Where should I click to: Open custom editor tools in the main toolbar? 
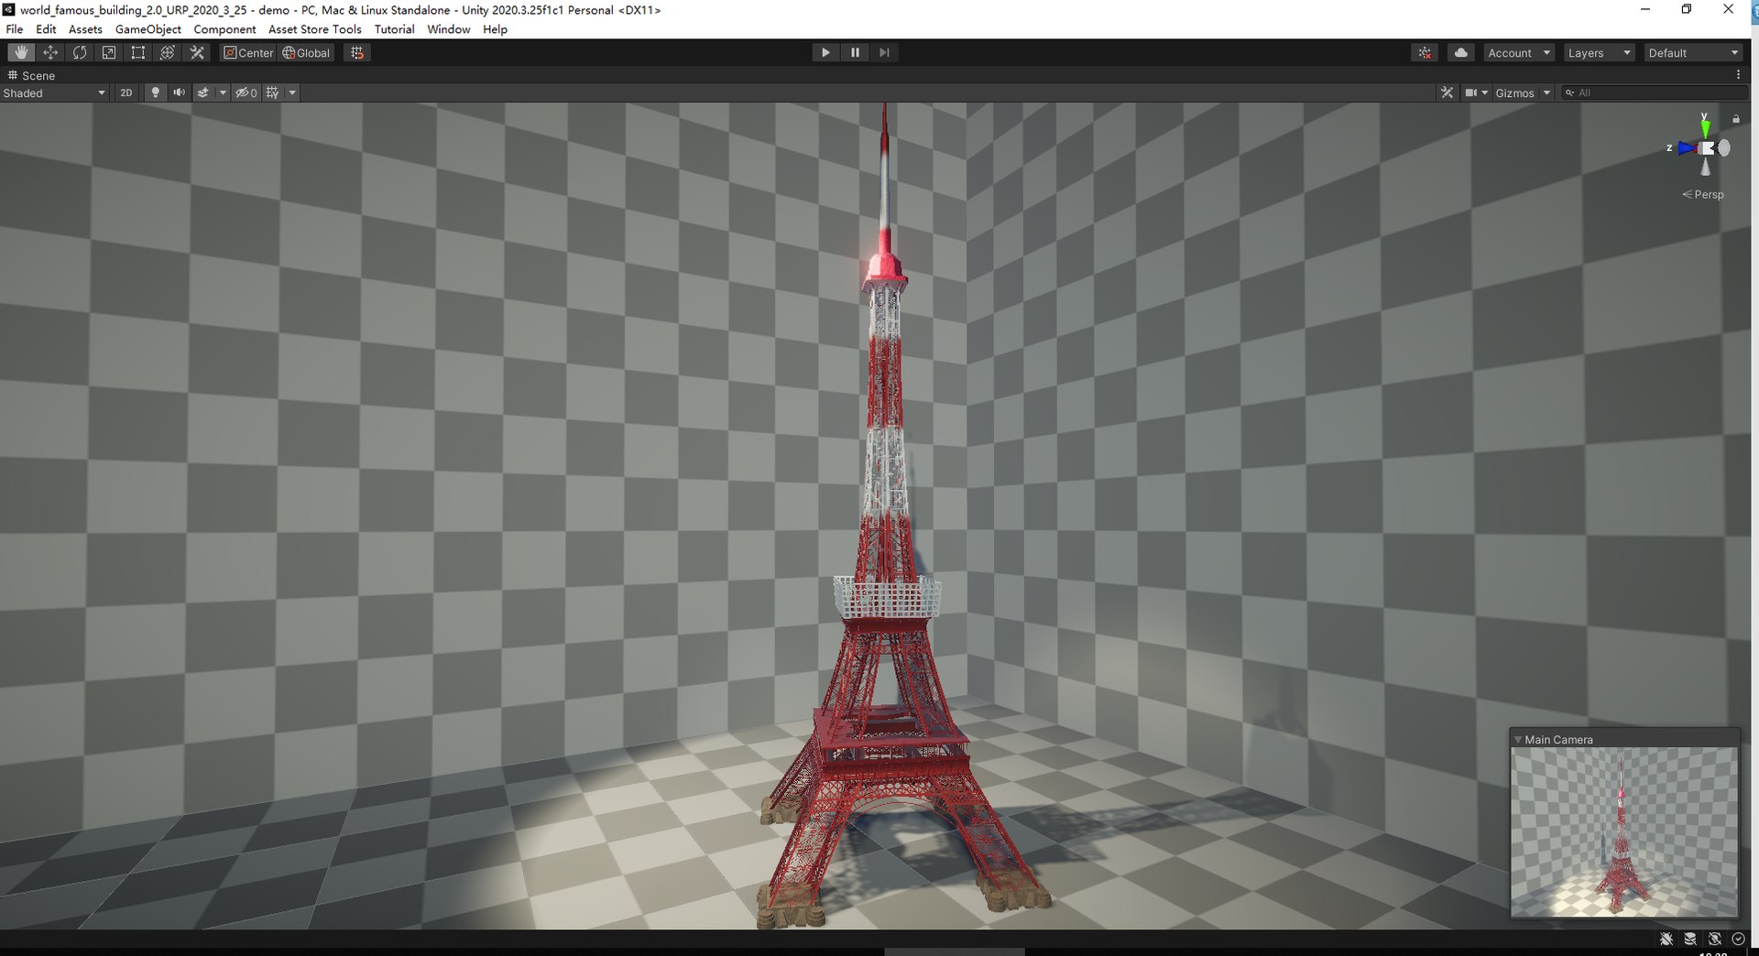(x=197, y=52)
